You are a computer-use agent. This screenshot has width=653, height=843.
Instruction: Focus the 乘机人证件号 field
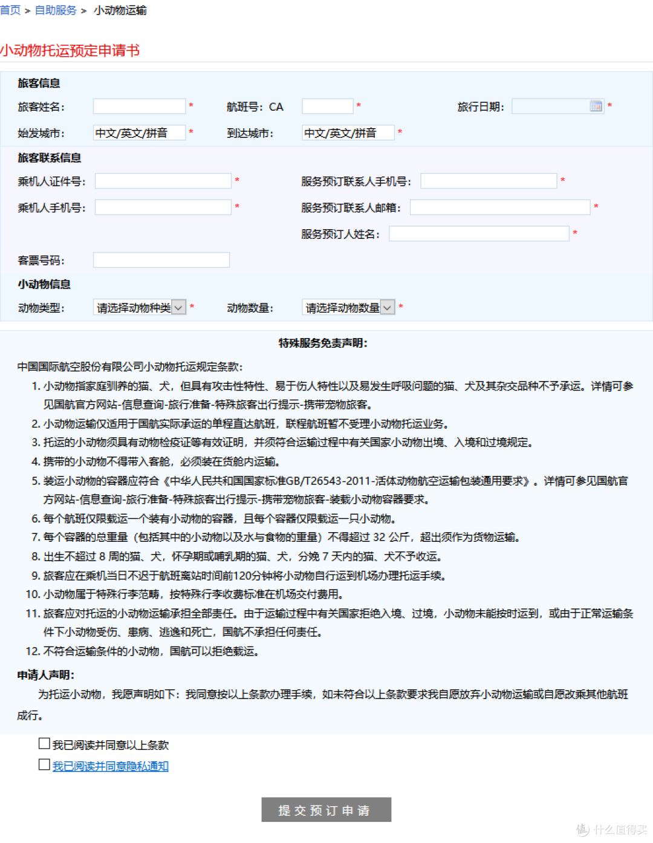click(x=163, y=181)
